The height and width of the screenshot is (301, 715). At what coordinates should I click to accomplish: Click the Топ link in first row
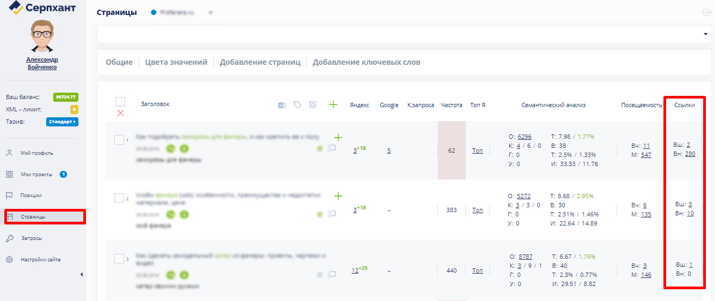(477, 150)
